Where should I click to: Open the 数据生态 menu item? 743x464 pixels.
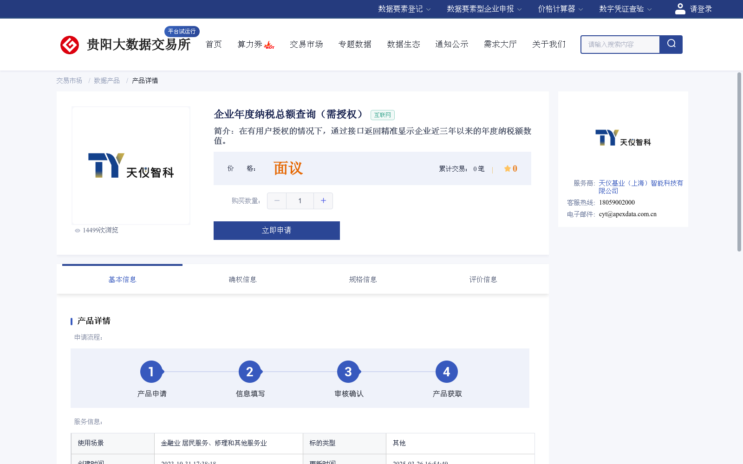pos(404,45)
